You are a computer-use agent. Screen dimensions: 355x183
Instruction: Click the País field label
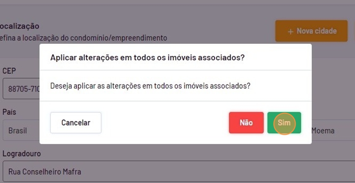(9, 112)
